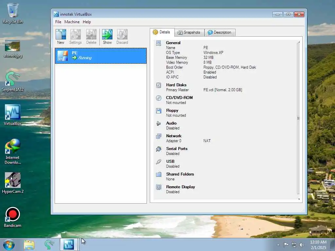Click the details pane scroll down arrow
This screenshot has height=251, width=335.
point(299,199)
